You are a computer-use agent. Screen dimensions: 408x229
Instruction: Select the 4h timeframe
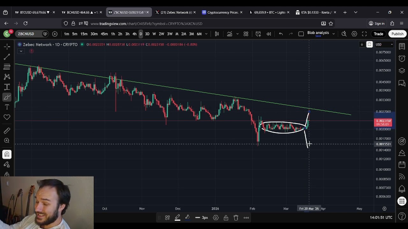coord(135,34)
